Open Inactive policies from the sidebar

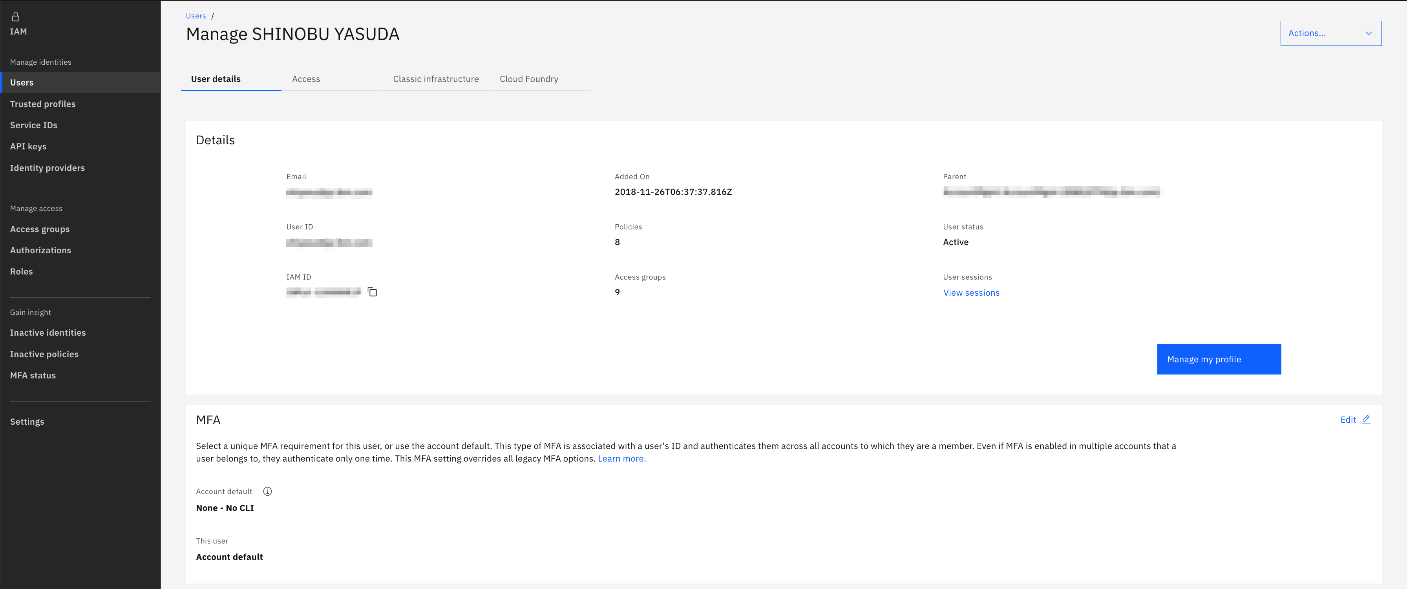click(x=44, y=353)
